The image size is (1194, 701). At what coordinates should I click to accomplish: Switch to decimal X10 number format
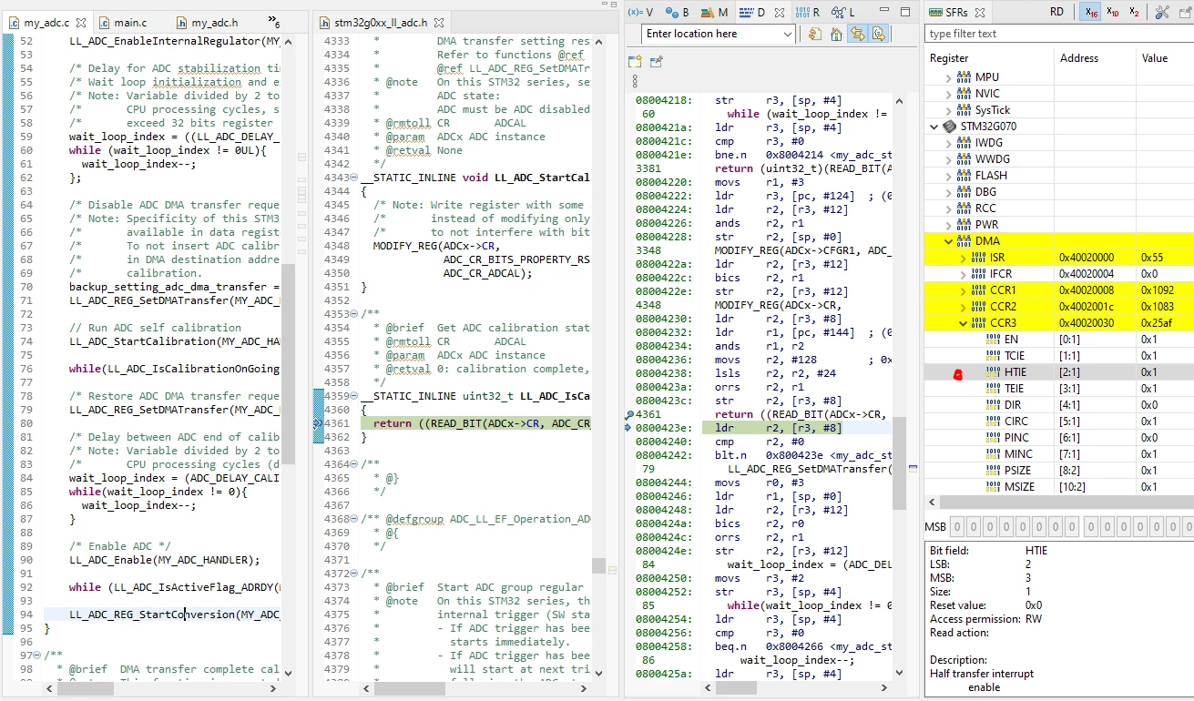pos(1112,12)
